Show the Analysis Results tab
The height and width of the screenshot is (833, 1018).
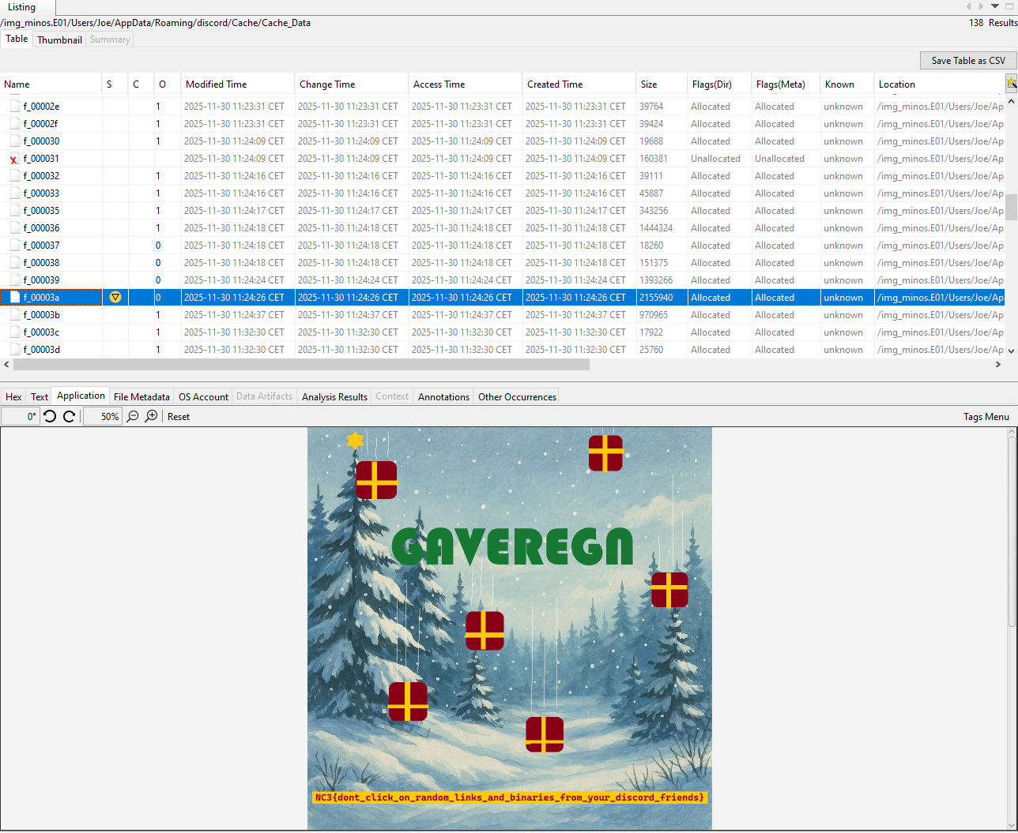(334, 396)
